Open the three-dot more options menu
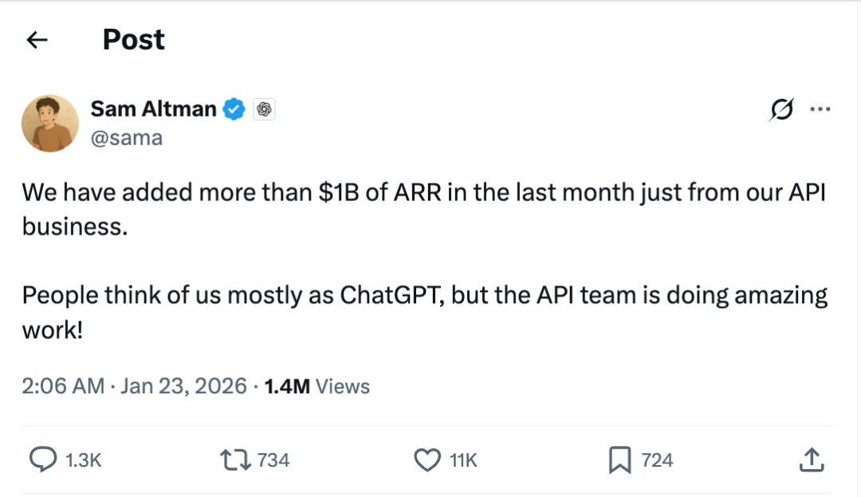861x497 pixels. click(820, 110)
